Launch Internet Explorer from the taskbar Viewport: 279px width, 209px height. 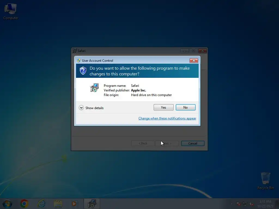[x=41, y=204]
